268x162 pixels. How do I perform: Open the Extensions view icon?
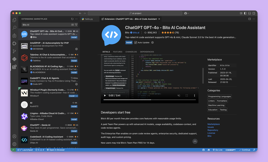click(x=14, y=67)
